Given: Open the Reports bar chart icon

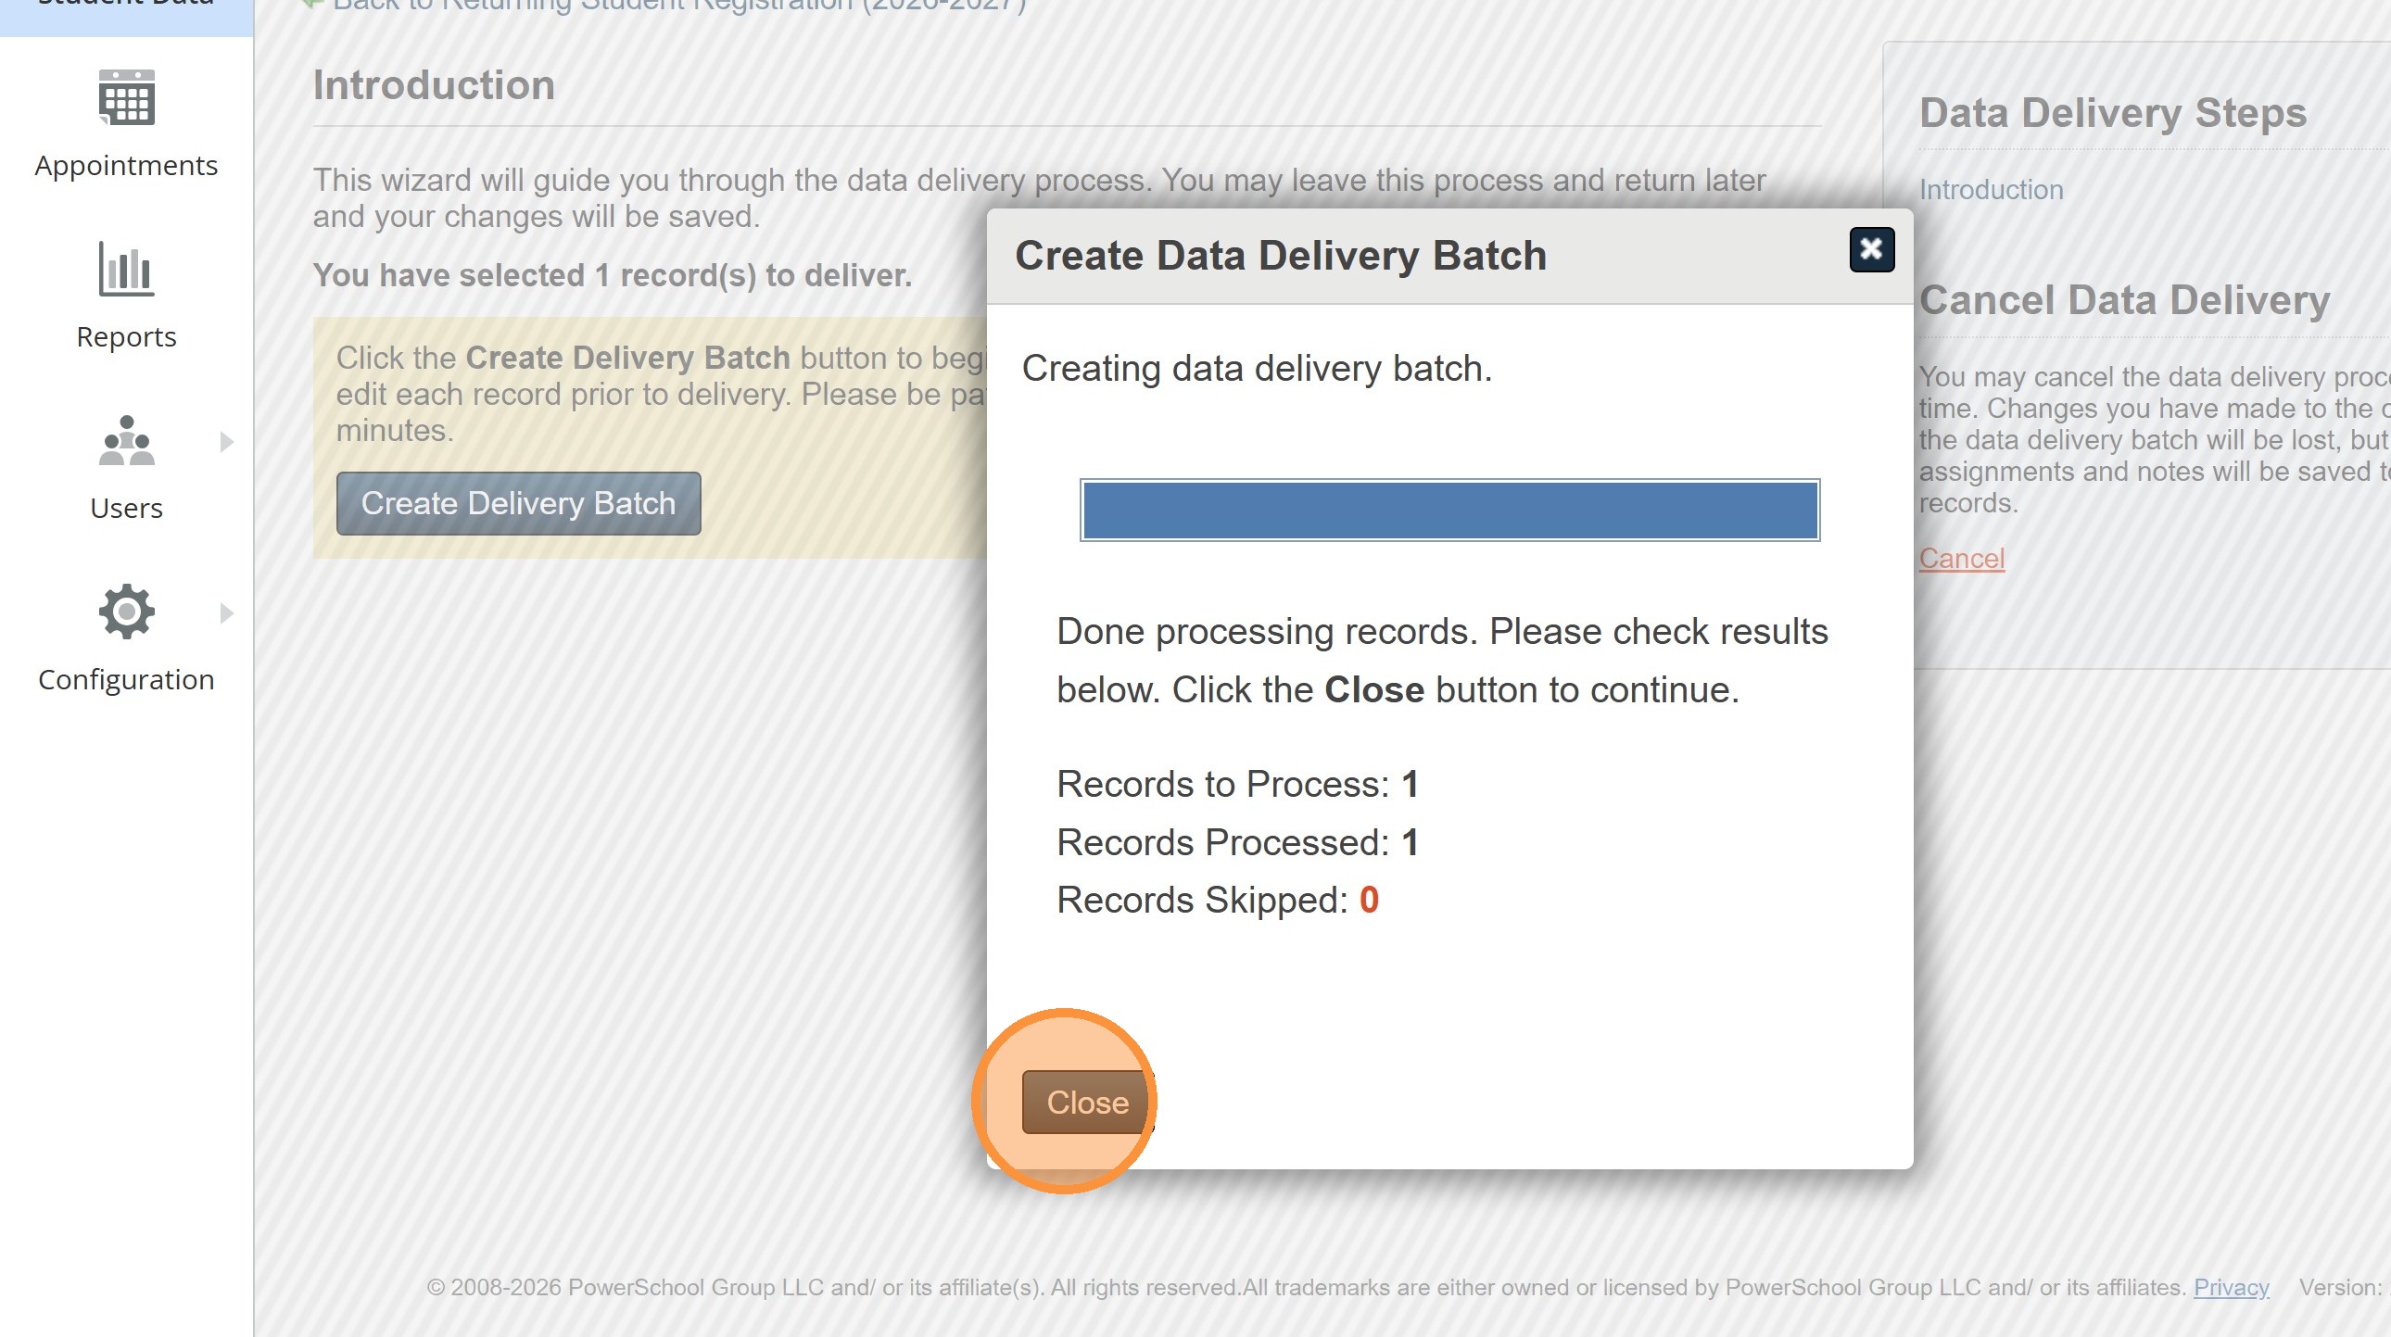Looking at the screenshot, I should pyautogui.click(x=126, y=269).
